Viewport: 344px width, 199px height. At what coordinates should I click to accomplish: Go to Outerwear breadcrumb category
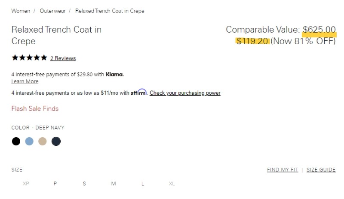(x=52, y=11)
